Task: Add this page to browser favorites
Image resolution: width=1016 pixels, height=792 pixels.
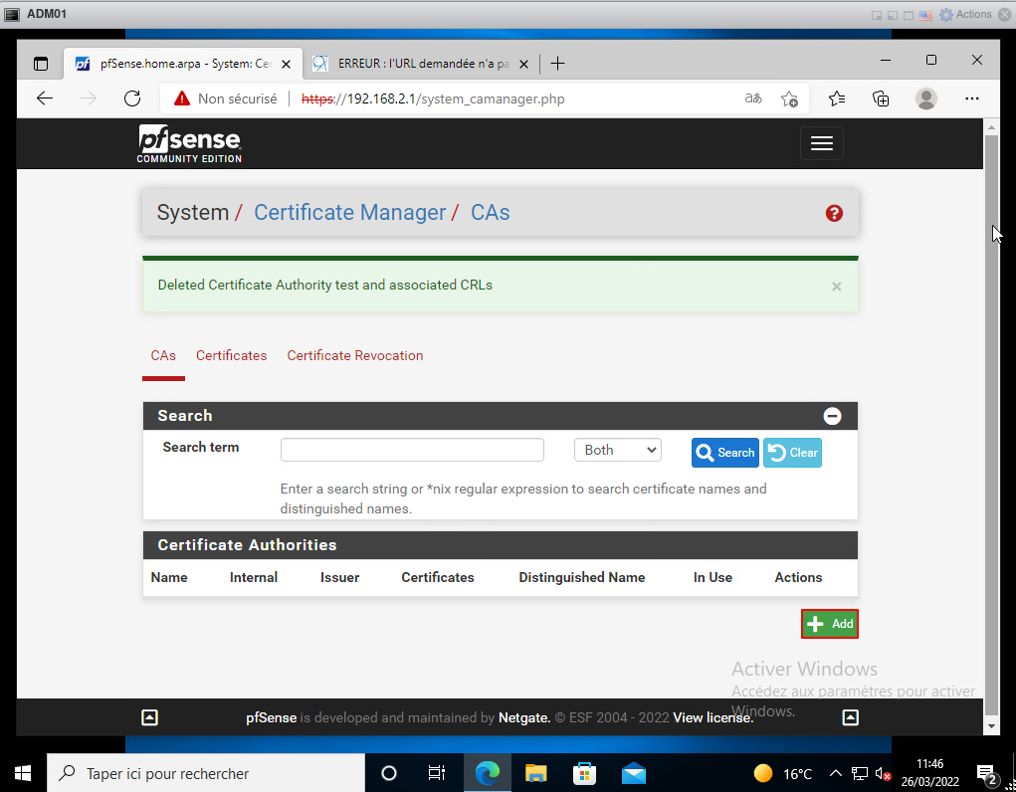Action: pos(789,99)
